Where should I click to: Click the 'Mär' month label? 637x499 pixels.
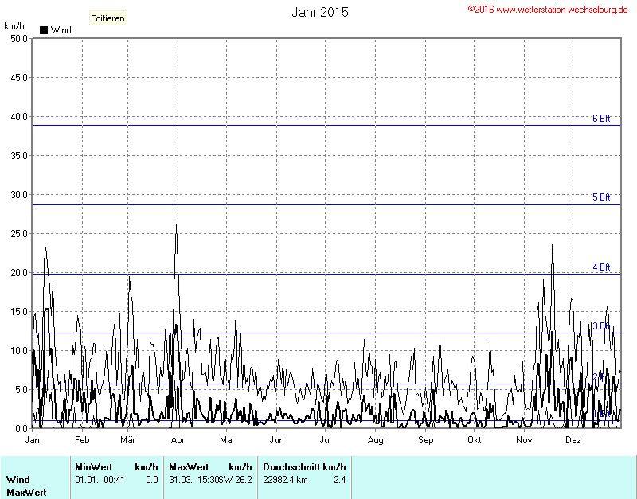[x=127, y=440]
